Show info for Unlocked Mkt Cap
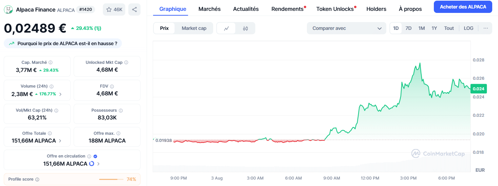 pos(126,62)
